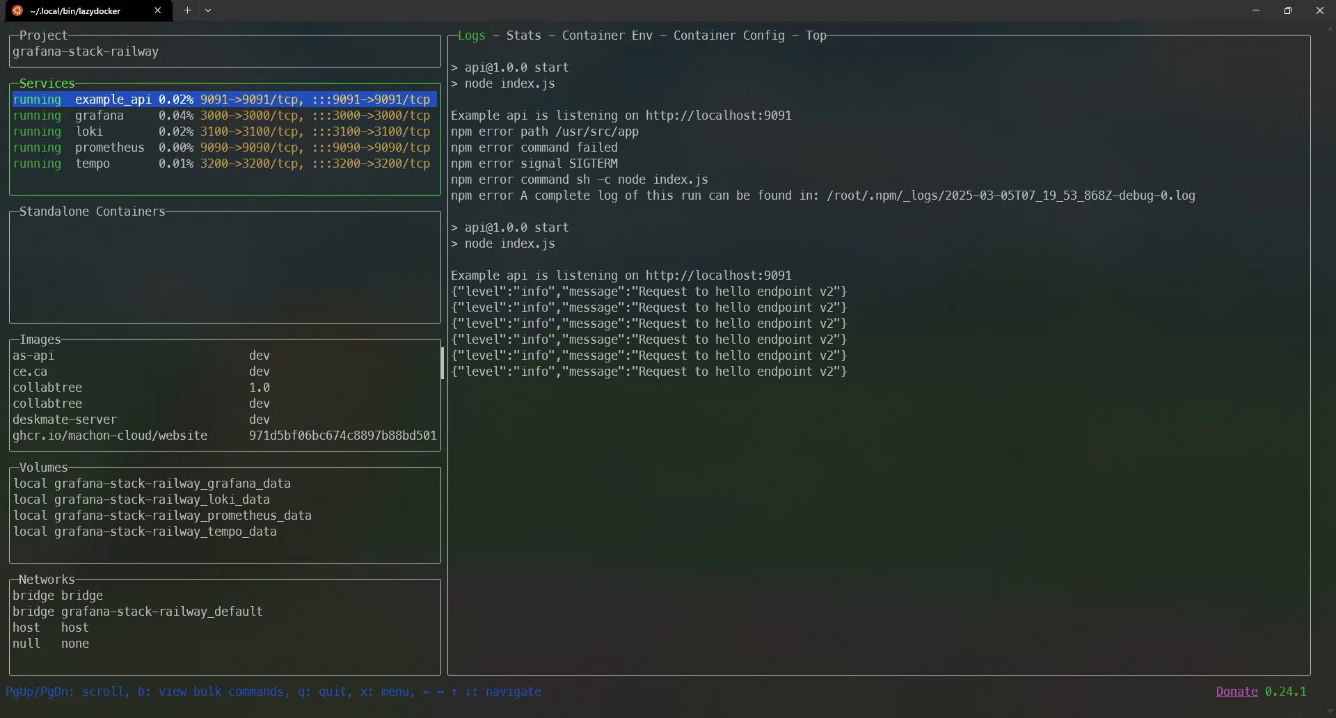Viewport: 1336px width, 718px height.
Task: Open the Container Config tab
Action: (x=729, y=35)
